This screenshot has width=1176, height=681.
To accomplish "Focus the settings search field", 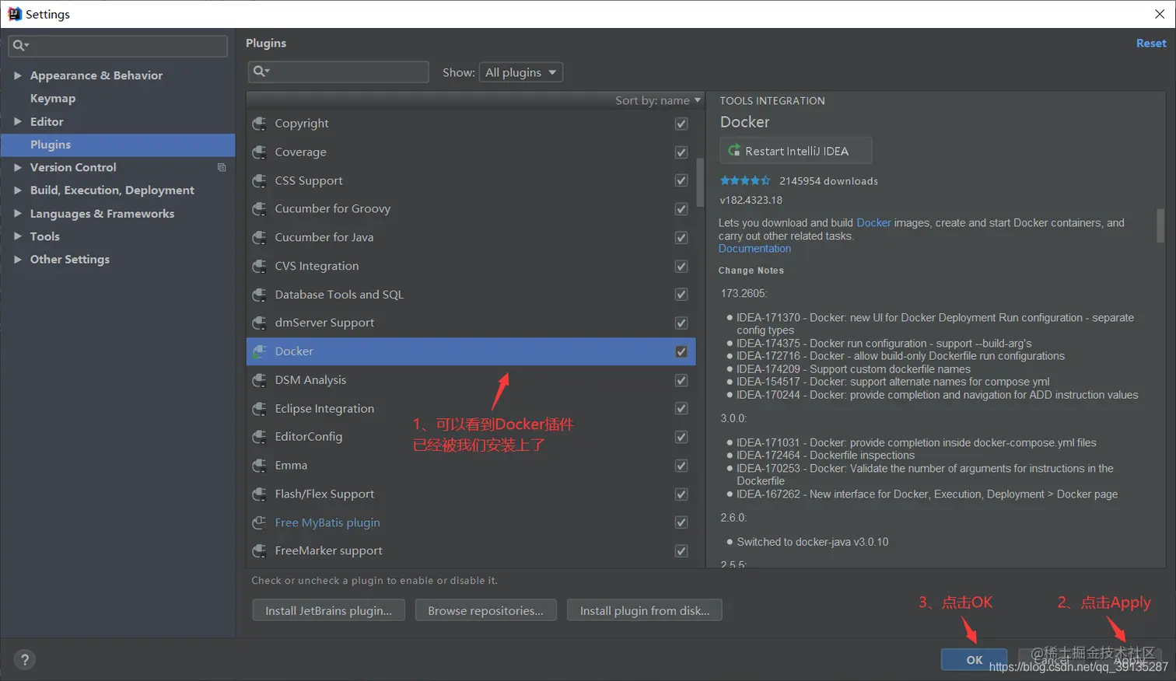I will tap(118, 46).
